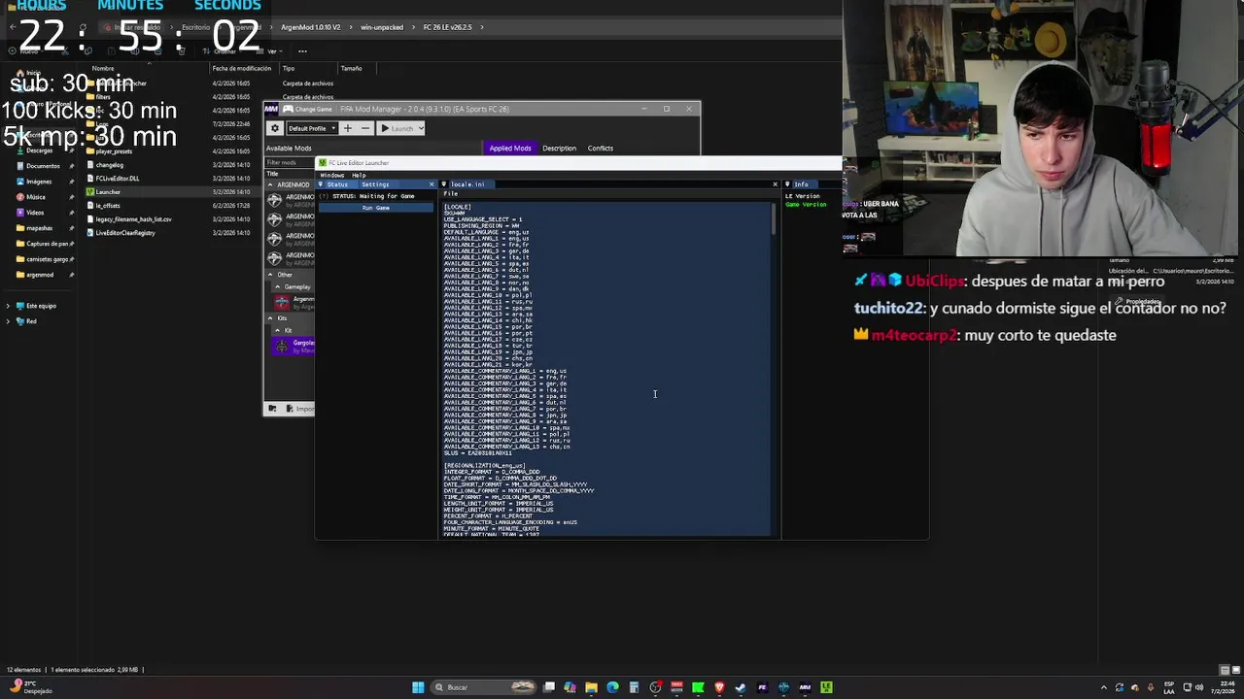Select the Gargola kit mod entry
Screen dimensions: 1244x699
(x=294, y=346)
